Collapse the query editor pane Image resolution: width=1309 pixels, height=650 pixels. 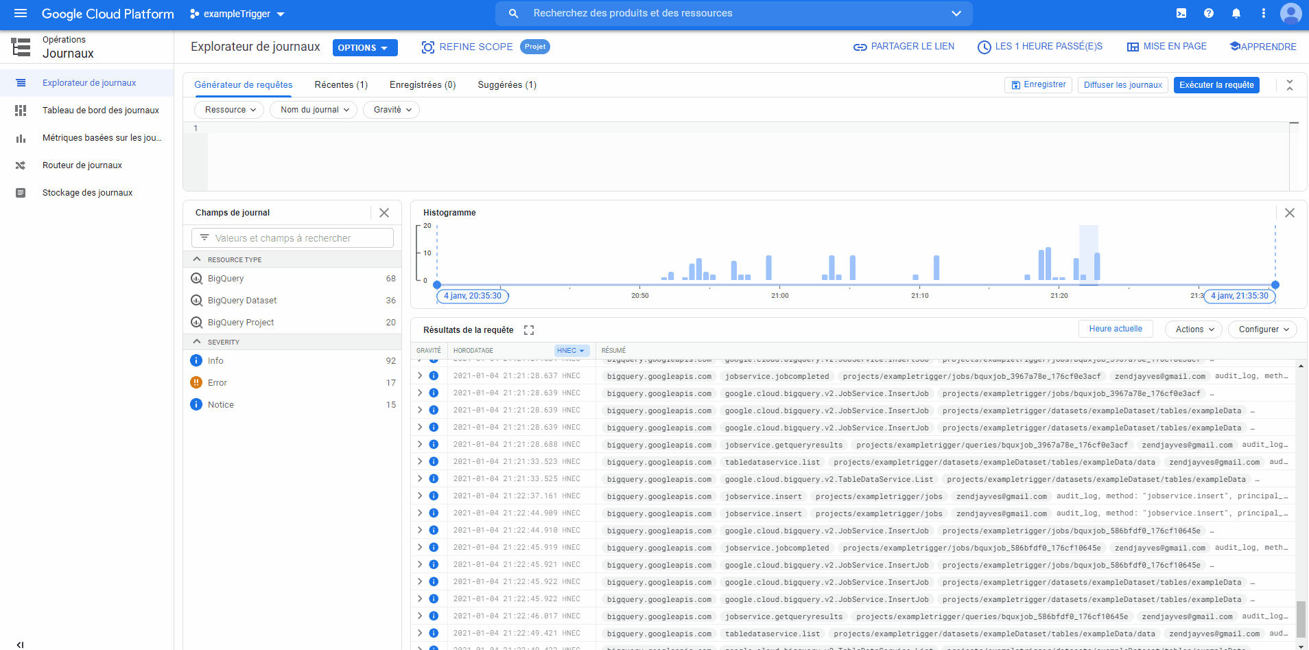click(1290, 85)
